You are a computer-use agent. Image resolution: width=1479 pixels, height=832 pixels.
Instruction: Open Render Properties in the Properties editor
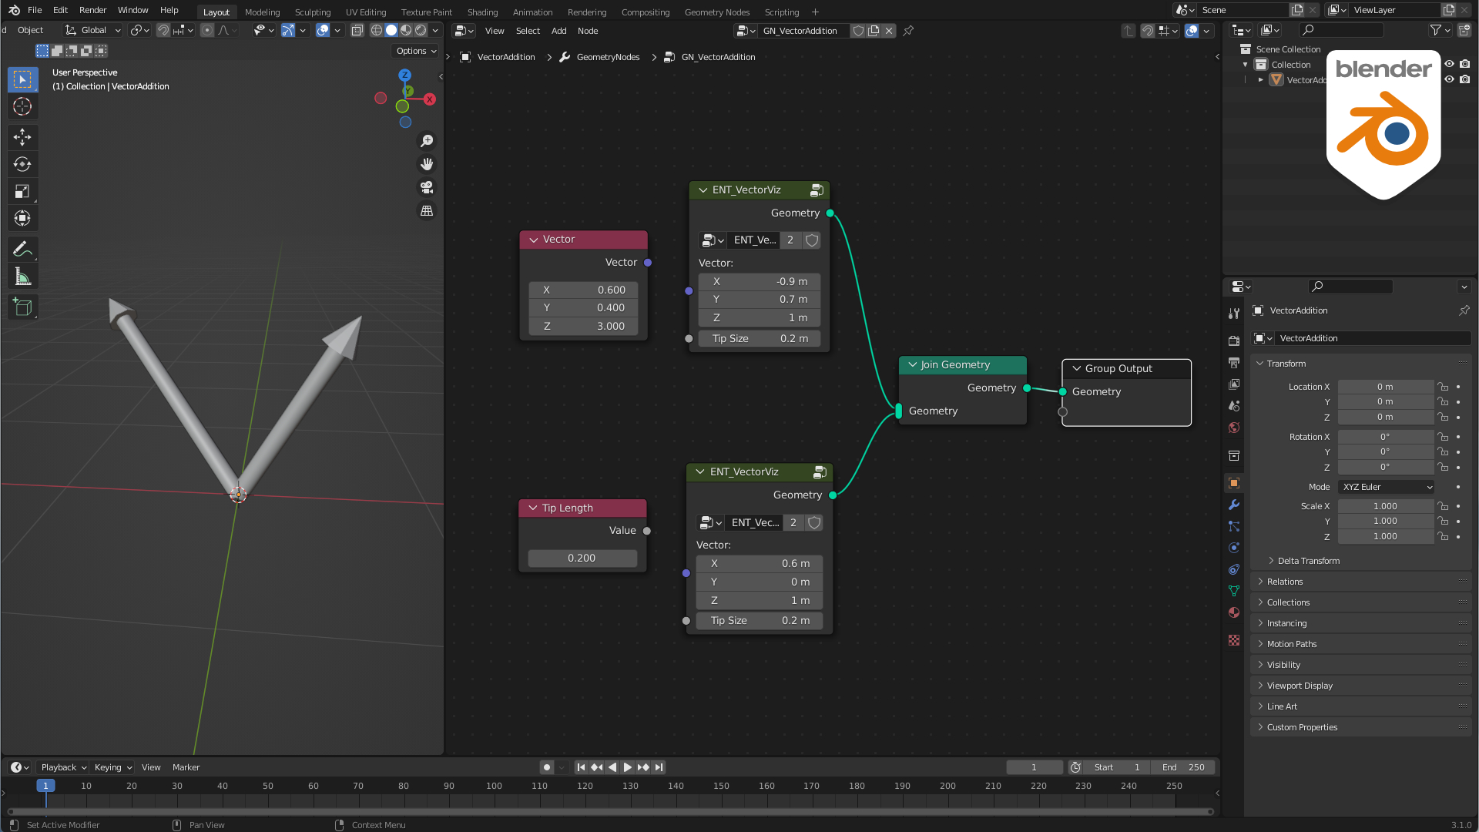pos(1233,341)
